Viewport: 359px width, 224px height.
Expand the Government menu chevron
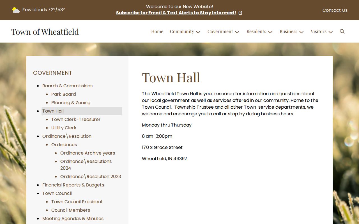[237, 32]
